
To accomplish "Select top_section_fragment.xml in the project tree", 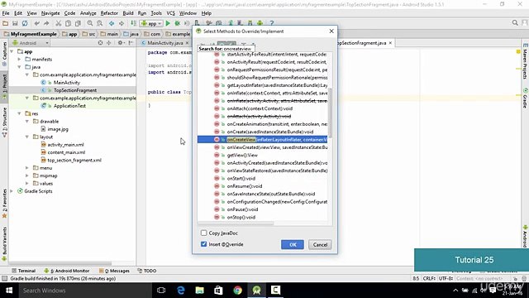I will (71, 160).
